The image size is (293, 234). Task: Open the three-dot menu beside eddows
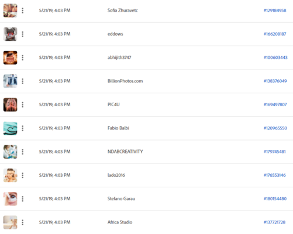[x=23, y=34]
